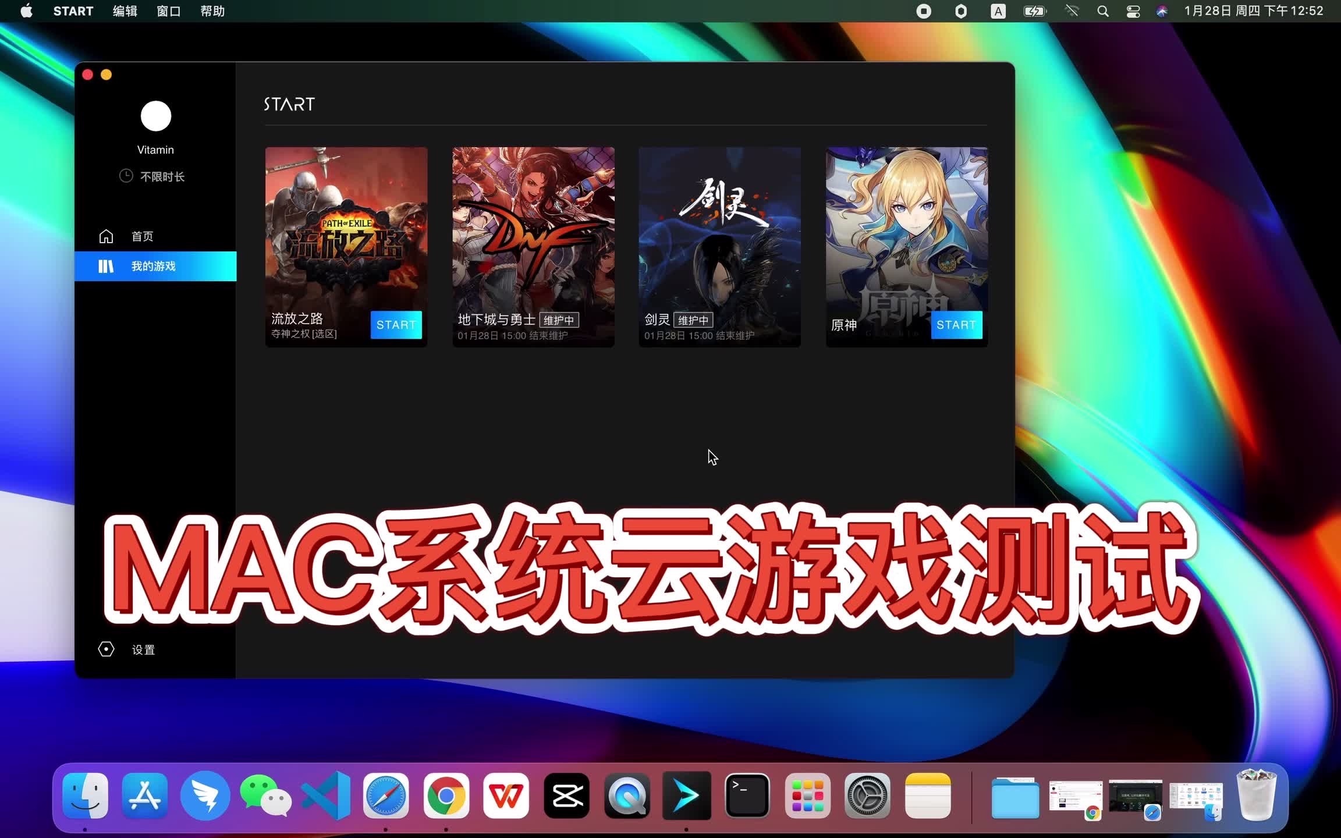Open App Store in the Dock
The height and width of the screenshot is (838, 1341).
coord(145,796)
